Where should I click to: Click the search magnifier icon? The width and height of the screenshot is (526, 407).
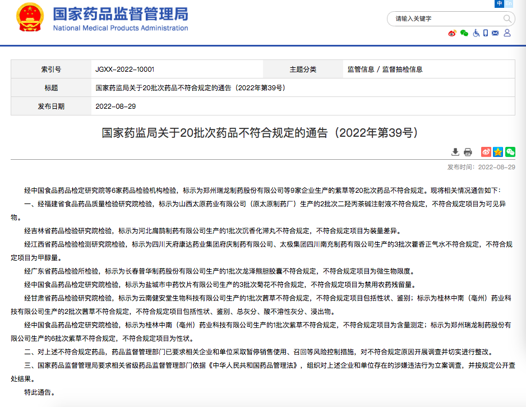pos(507,18)
